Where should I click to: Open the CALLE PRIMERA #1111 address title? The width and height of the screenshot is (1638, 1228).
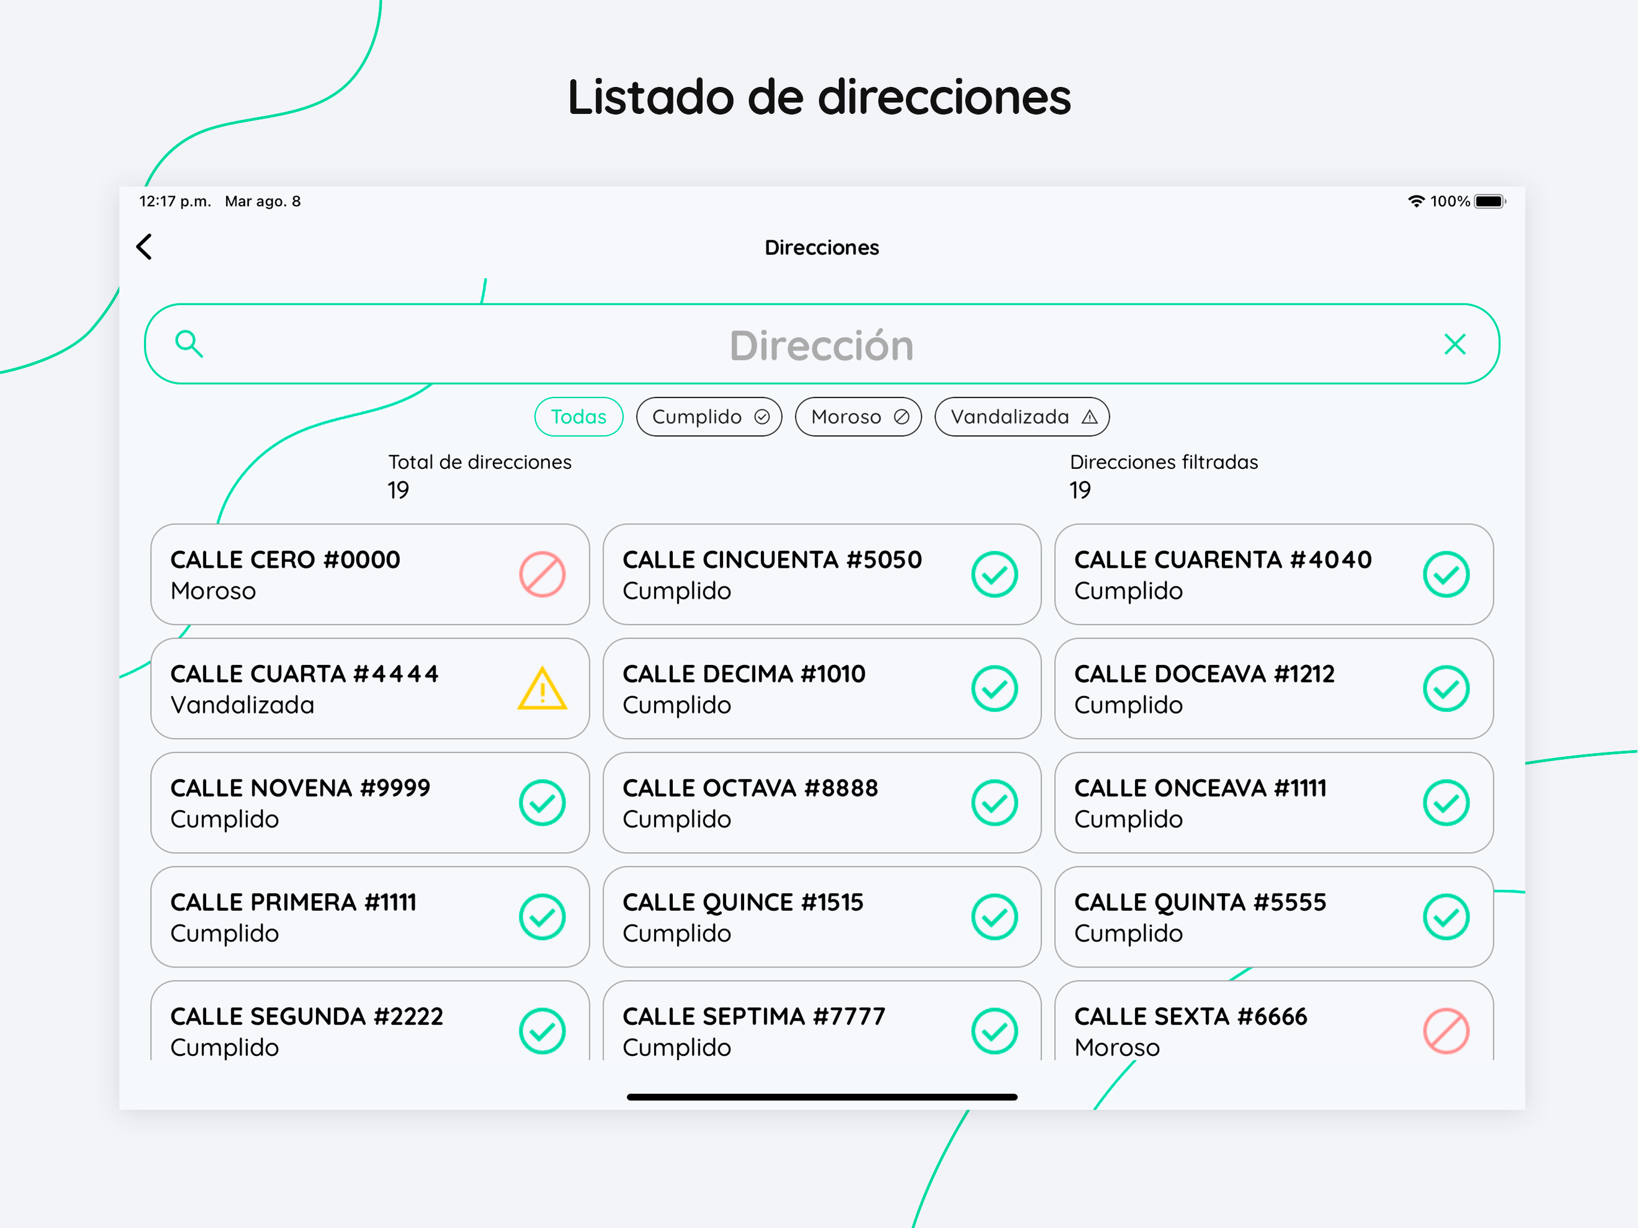[x=293, y=902]
